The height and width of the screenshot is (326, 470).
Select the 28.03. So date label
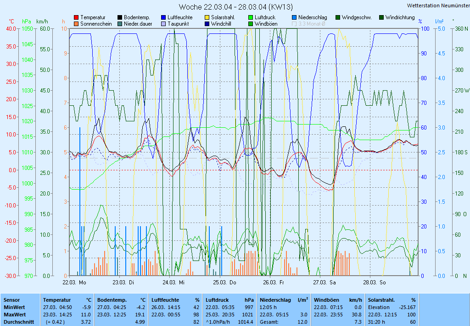point(375,283)
